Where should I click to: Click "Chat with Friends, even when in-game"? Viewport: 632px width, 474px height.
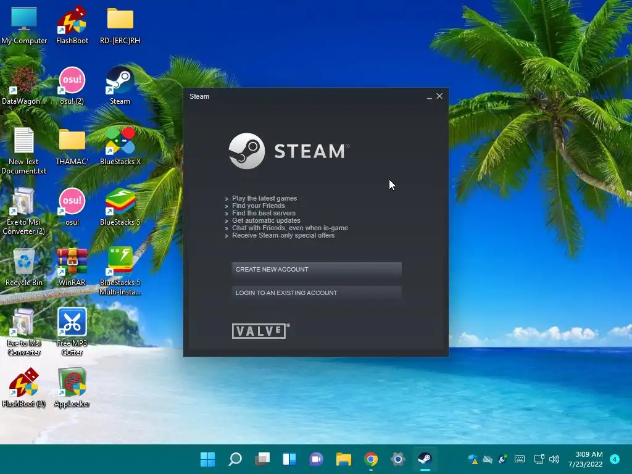[290, 228]
